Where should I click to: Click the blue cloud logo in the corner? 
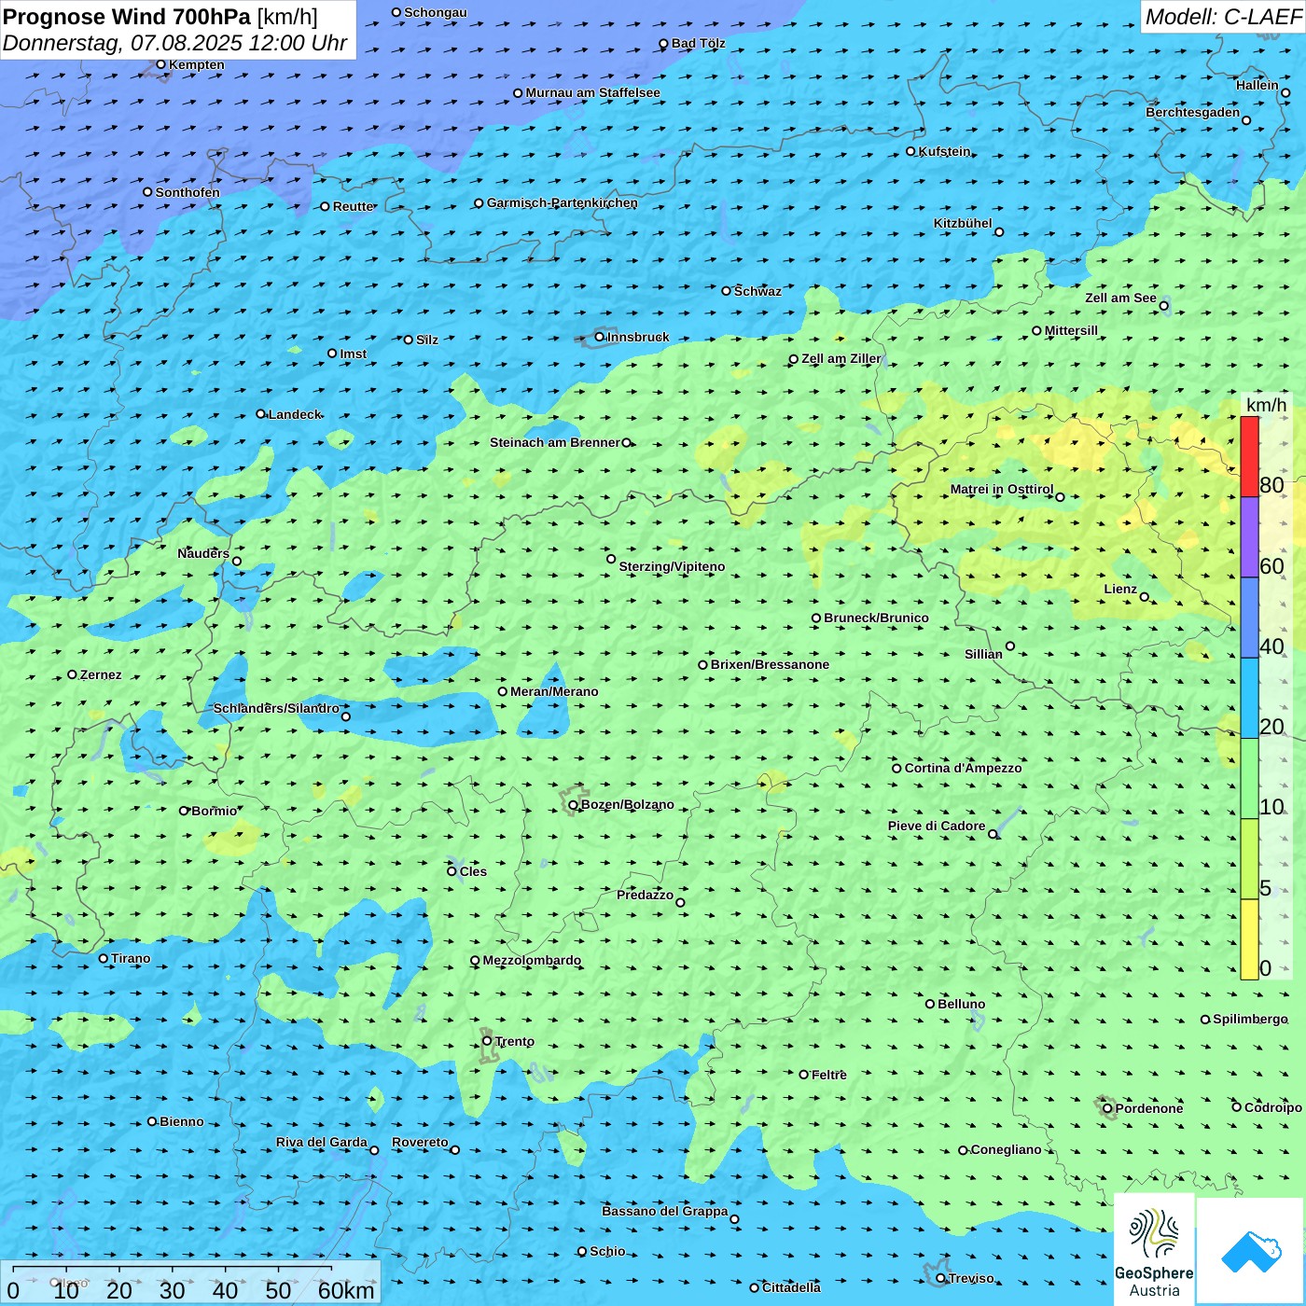1250,1251
